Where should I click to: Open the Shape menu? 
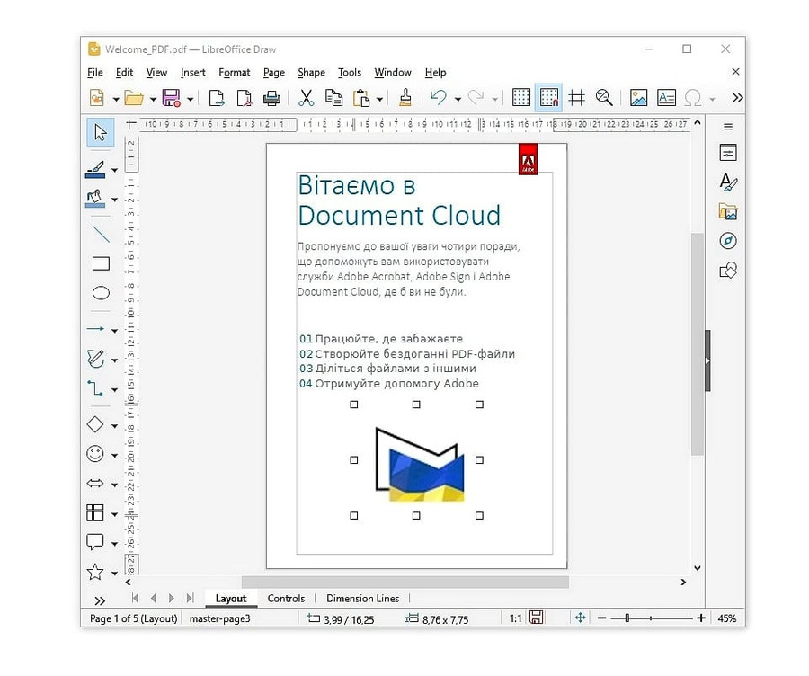click(311, 73)
